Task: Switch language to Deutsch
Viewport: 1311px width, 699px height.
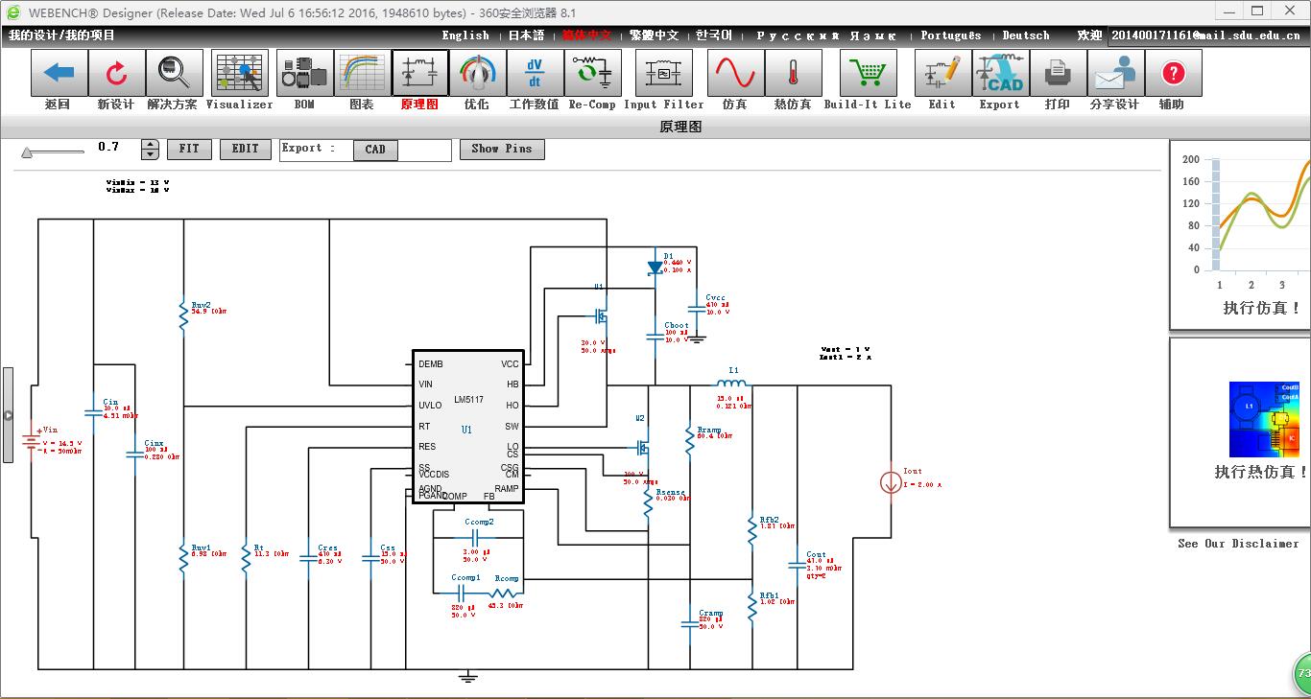Action: pos(1026,35)
